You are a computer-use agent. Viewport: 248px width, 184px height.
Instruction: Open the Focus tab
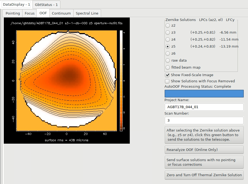click(30, 13)
